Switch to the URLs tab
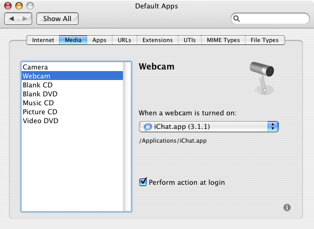Screen dimensions: 314x229 125,40
